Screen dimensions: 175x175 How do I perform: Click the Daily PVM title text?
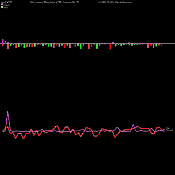point(7,2)
